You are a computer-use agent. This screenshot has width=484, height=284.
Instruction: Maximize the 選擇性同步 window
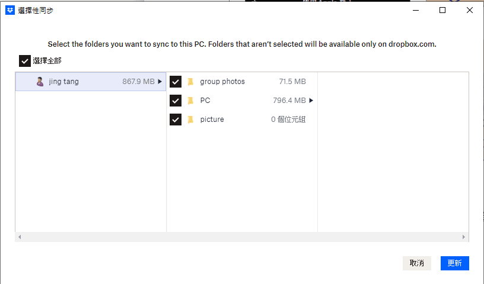pos(442,10)
